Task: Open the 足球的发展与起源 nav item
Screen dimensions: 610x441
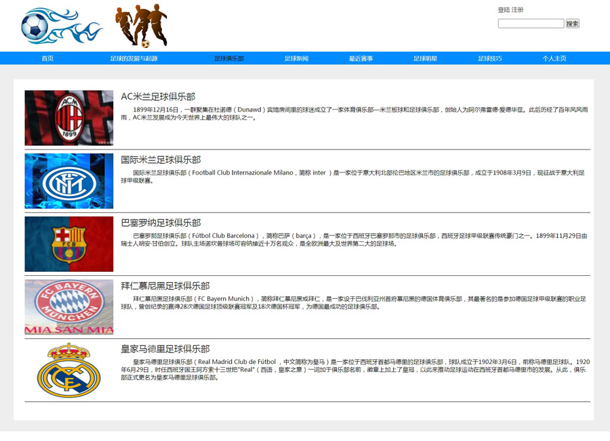Action: [134, 58]
